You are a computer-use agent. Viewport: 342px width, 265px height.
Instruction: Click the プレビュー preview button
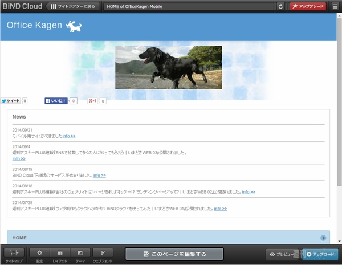283,254
